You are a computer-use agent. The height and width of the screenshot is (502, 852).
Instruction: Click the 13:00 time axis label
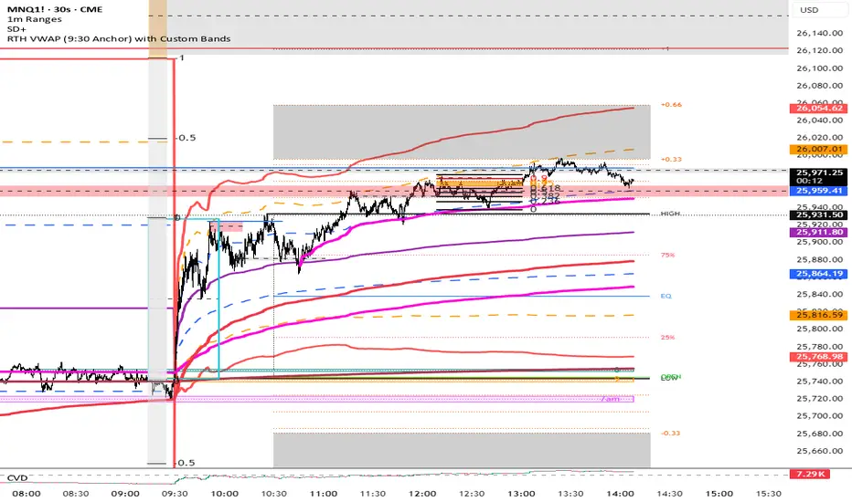tap(521, 494)
